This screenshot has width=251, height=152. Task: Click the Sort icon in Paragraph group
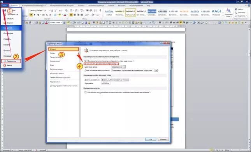pos(95,10)
